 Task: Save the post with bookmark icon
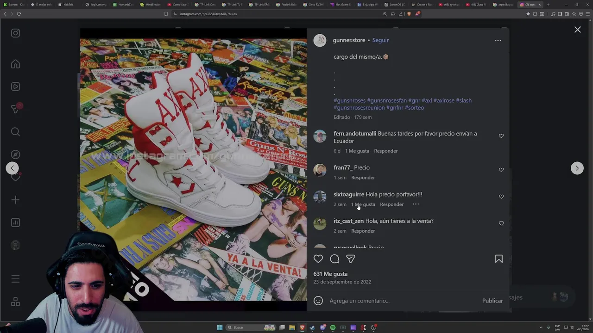coord(499,259)
